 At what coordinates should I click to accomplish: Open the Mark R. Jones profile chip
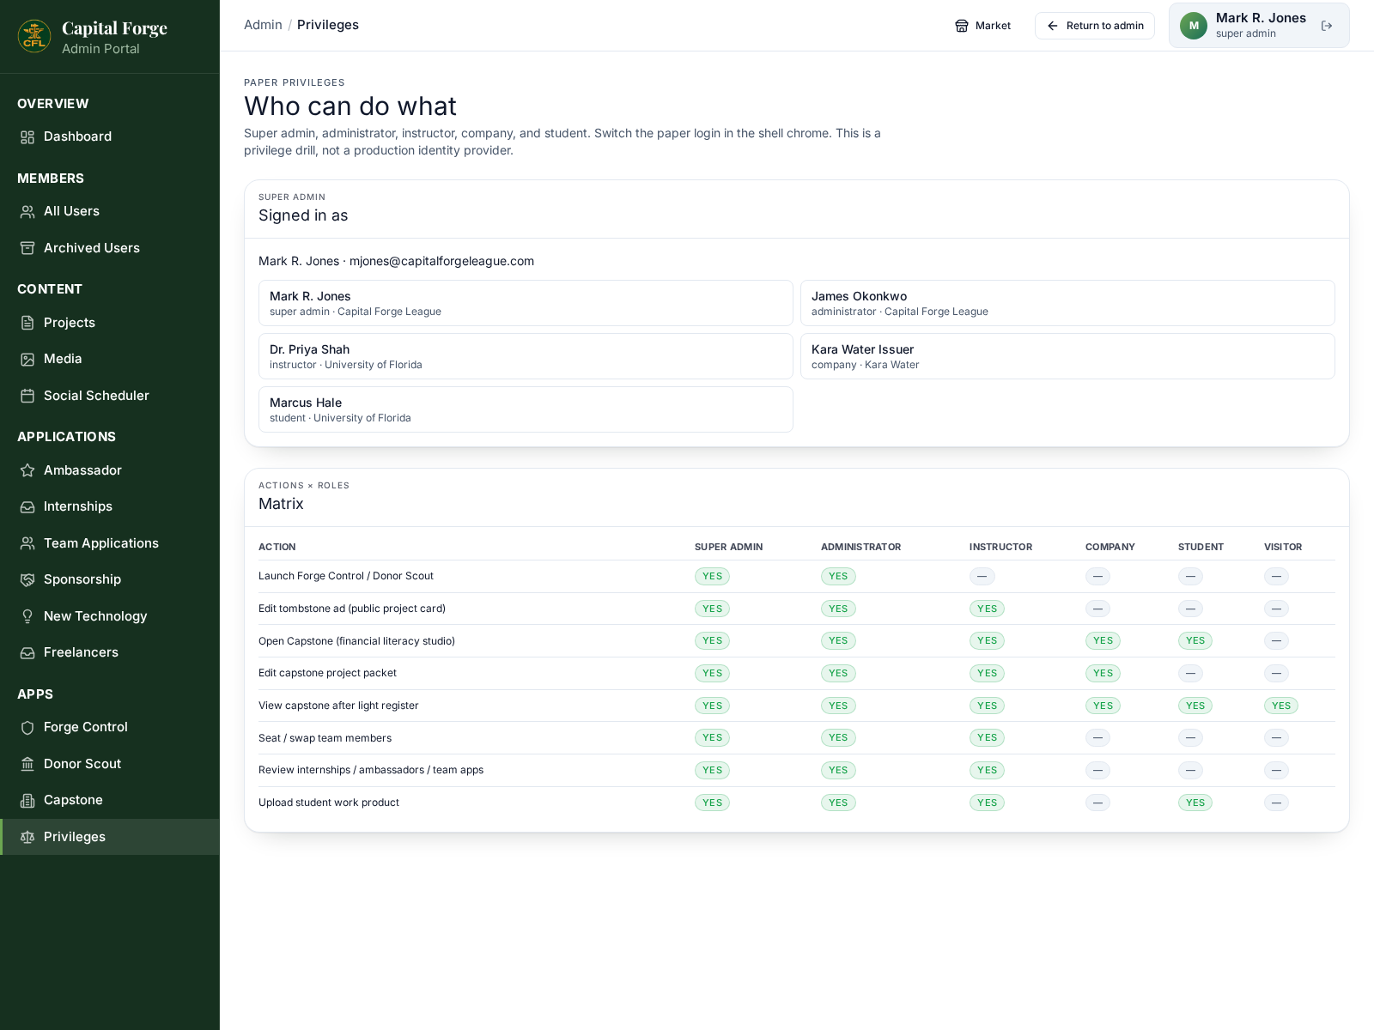[x=1259, y=26]
